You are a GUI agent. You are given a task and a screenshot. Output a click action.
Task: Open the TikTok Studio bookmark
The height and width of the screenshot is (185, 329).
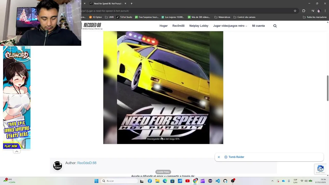pyautogui.click(x=124, y=17)
